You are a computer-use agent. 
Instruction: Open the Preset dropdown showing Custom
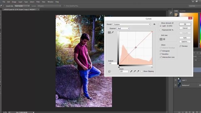(x=132, y=24)
